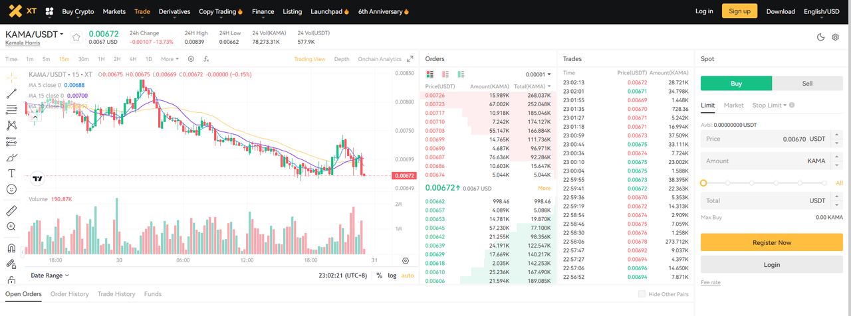Viewport: 851px width, 316px height.
Task: Select the crosshair cursor tool
Action: pos(11,78)
